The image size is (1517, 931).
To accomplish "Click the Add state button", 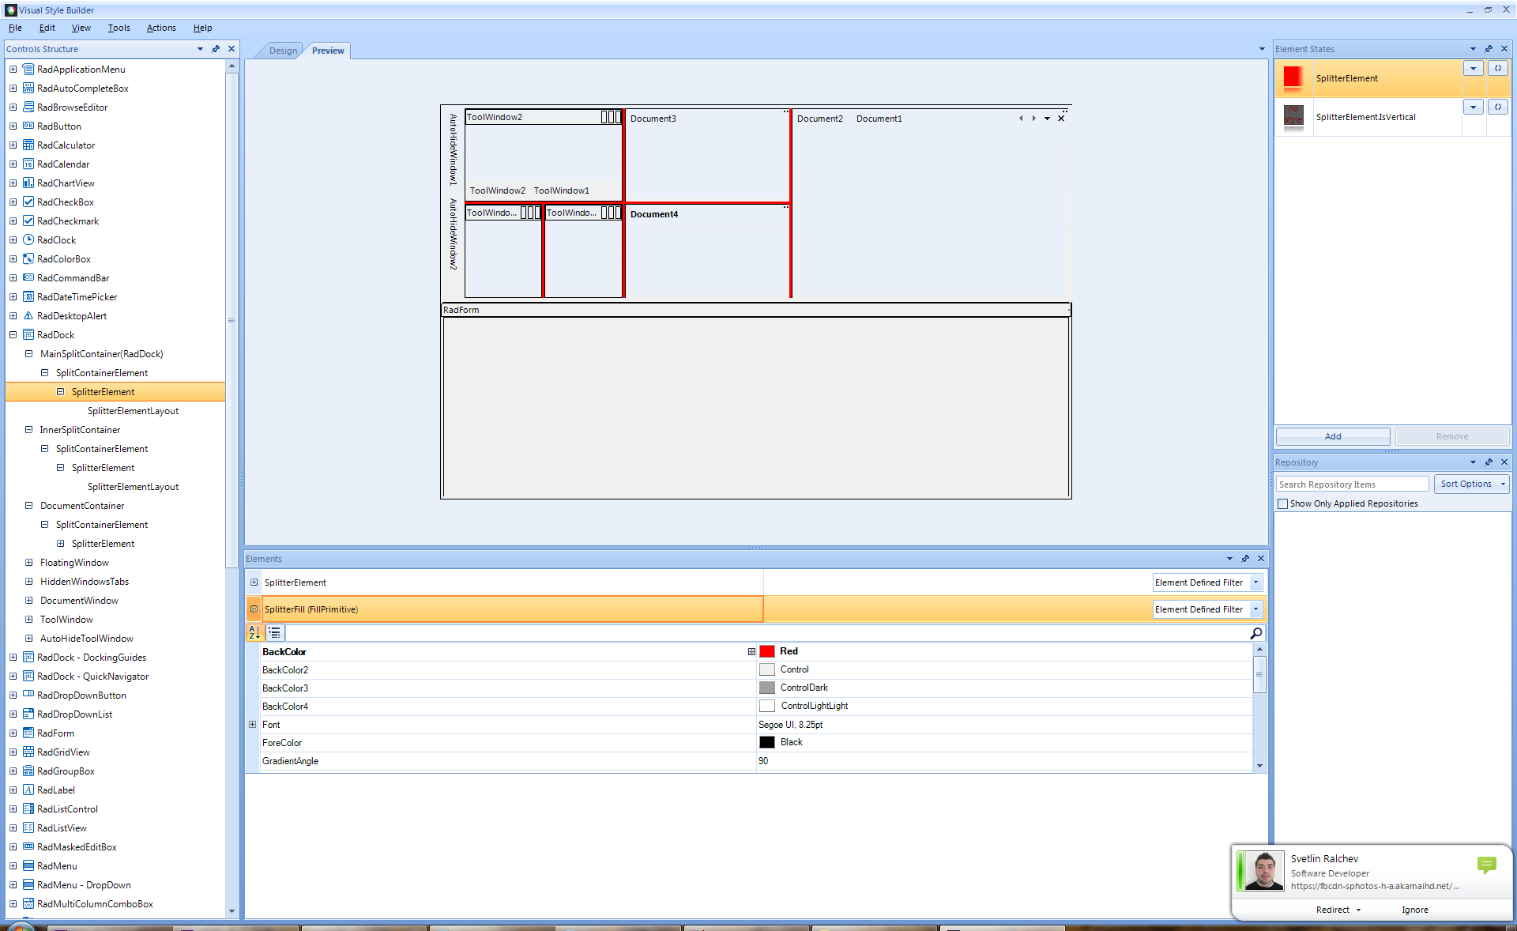I will pos(1333,436).
